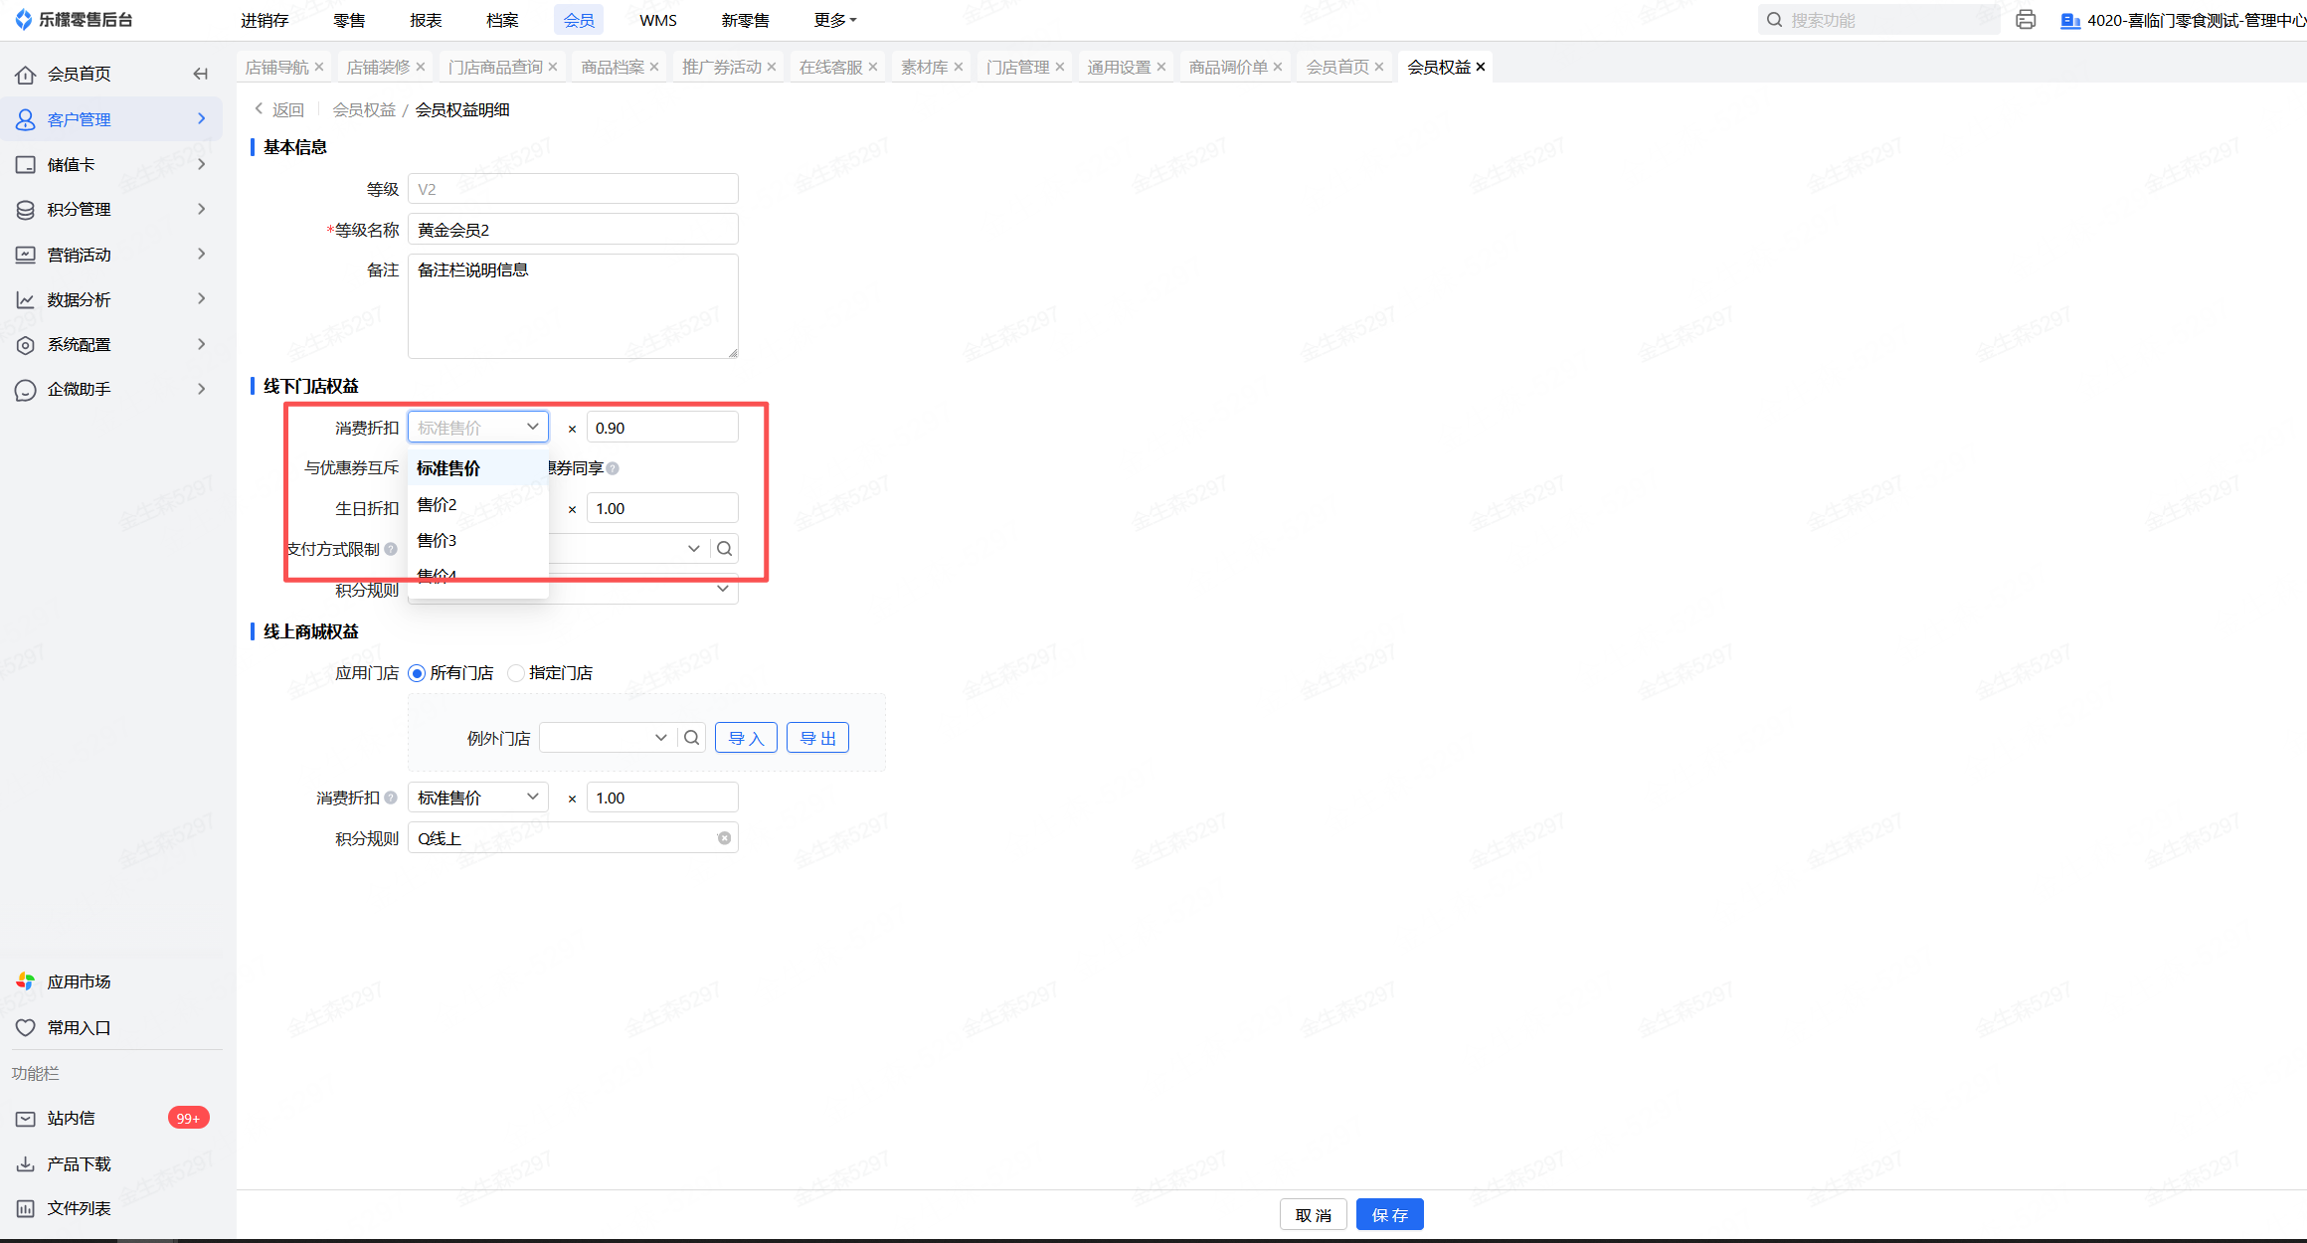Click the 导入 button
The width and height of the screenshot is (2307, 1243).
(x=746, y=738)
